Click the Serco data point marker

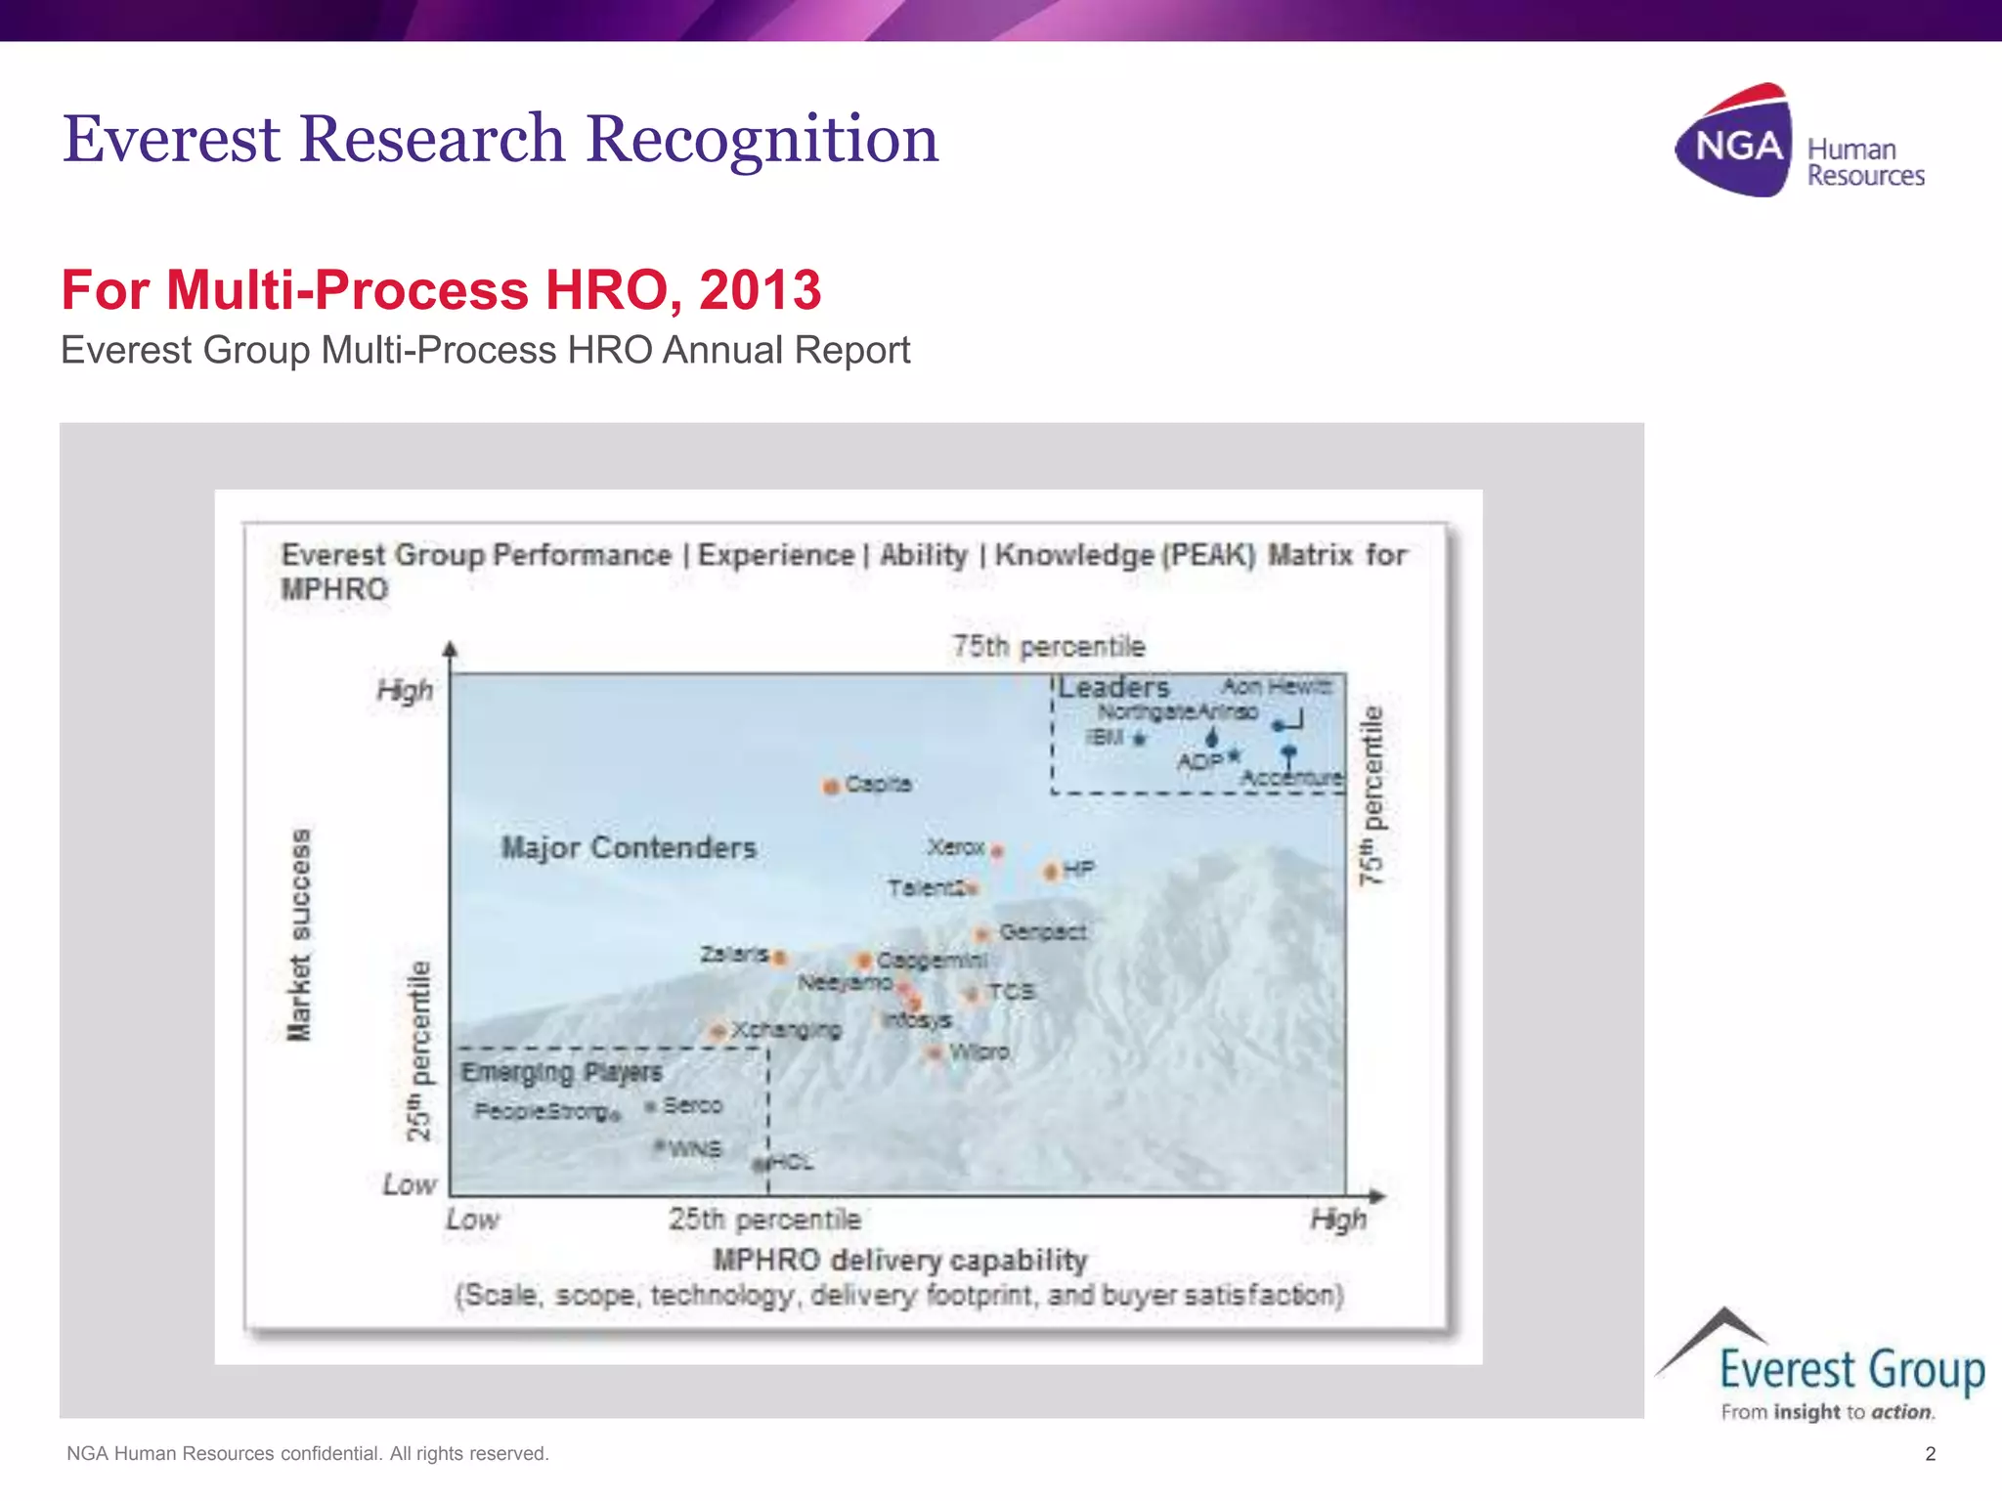(649, 1106)
